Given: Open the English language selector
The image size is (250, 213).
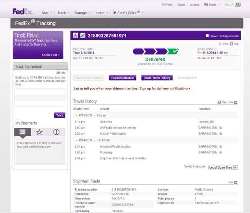Looking at the screenshot, I should tap(212, 5).
